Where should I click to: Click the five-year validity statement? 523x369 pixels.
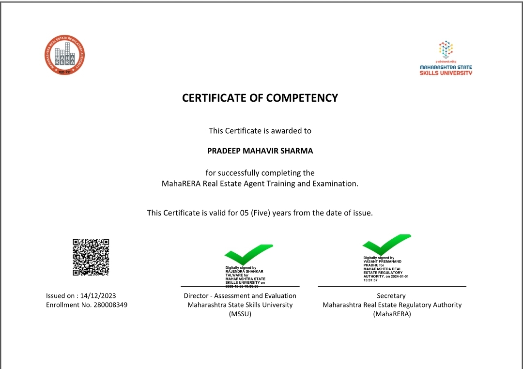(260, 213)
